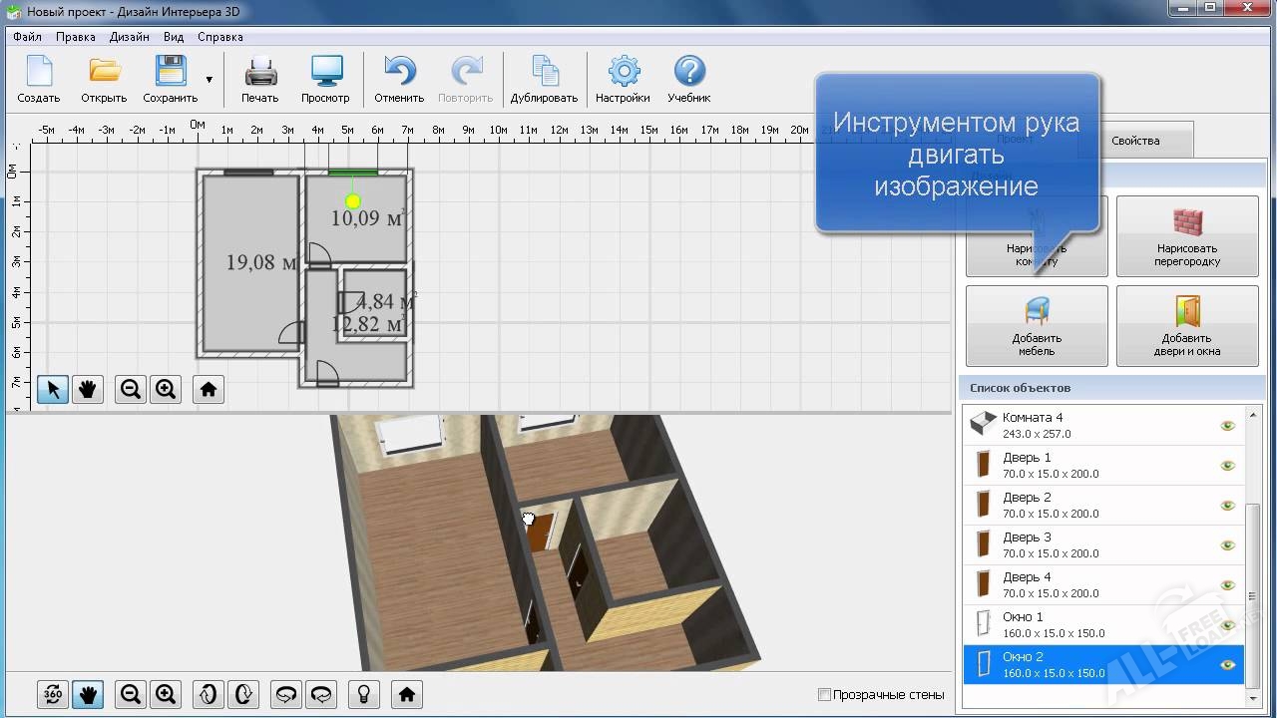The width and height of the screenshot is (1277, 718).
Task: Reset 3D view with home icon
Action: pos(407,694)
